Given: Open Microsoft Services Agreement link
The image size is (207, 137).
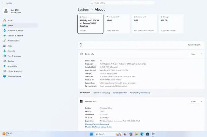Looking at the screenshot, I should tap(97, 124).
